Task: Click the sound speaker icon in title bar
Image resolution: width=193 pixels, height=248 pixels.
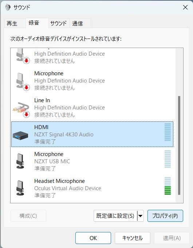Action: tap(8, 7)
